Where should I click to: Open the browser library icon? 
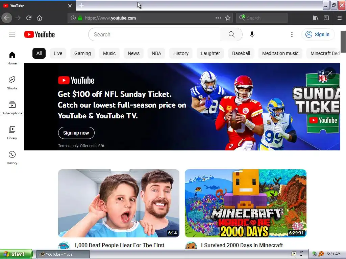[x=316, y=18]
